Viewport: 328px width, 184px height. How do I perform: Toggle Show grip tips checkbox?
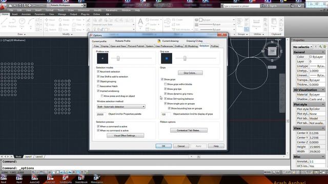pos(166,89)
